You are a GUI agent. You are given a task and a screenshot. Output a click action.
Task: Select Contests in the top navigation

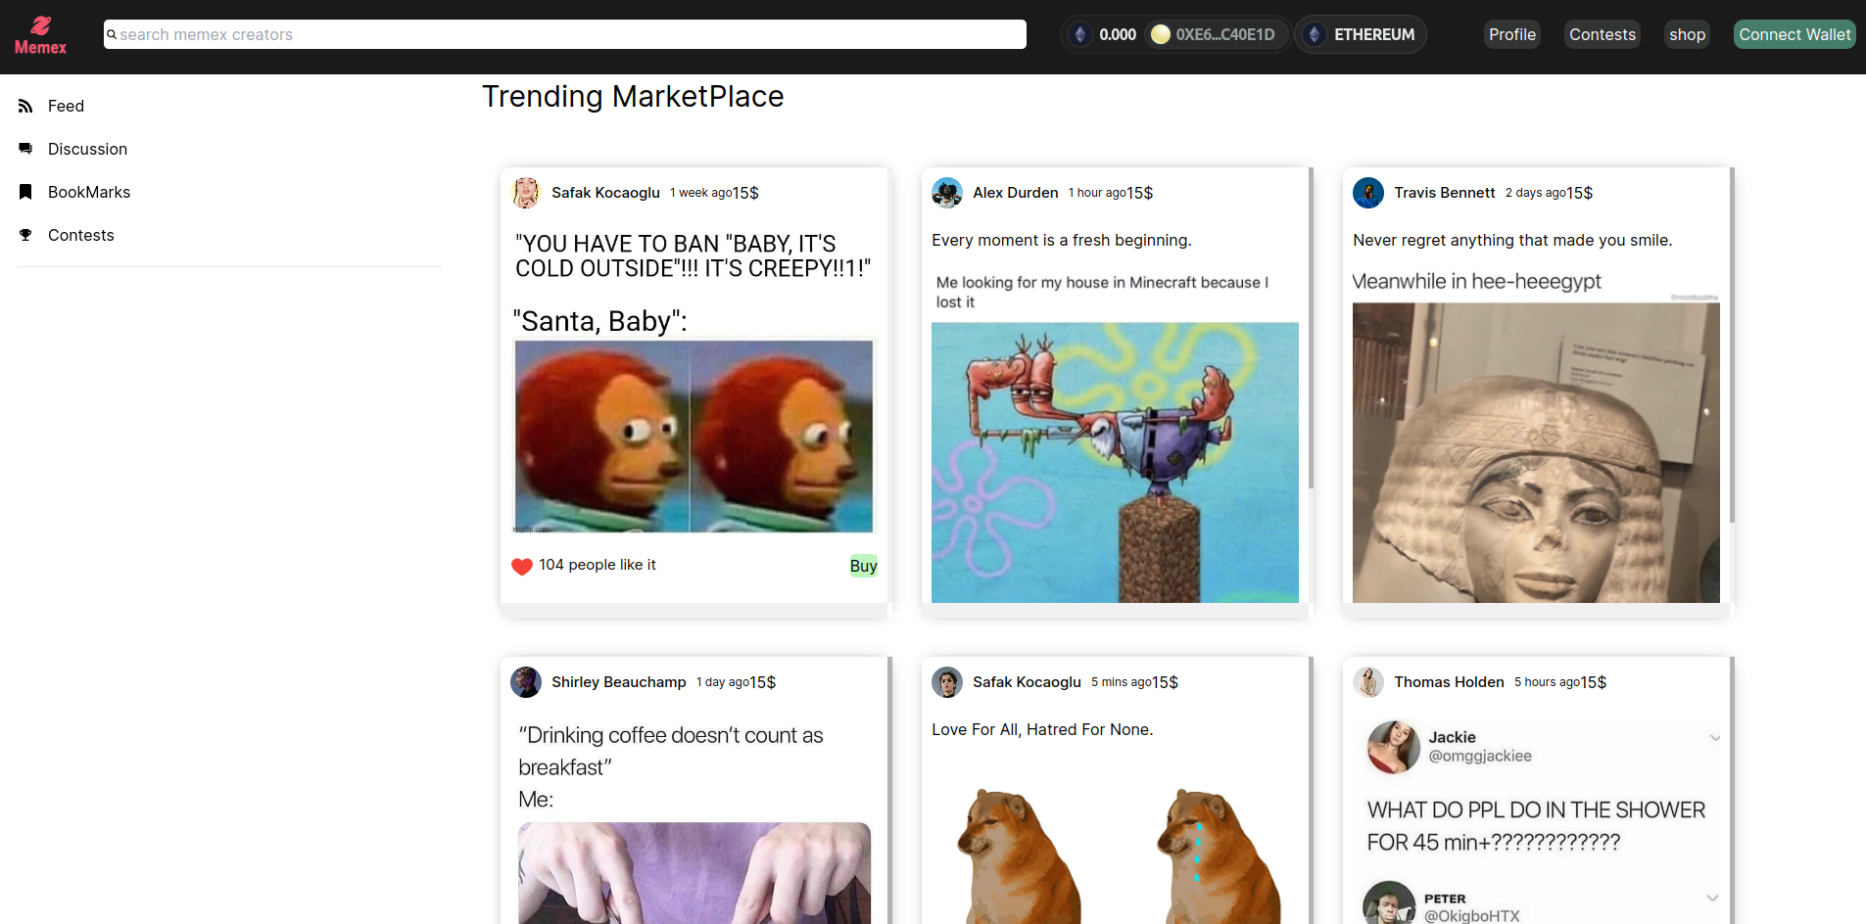1602,33
